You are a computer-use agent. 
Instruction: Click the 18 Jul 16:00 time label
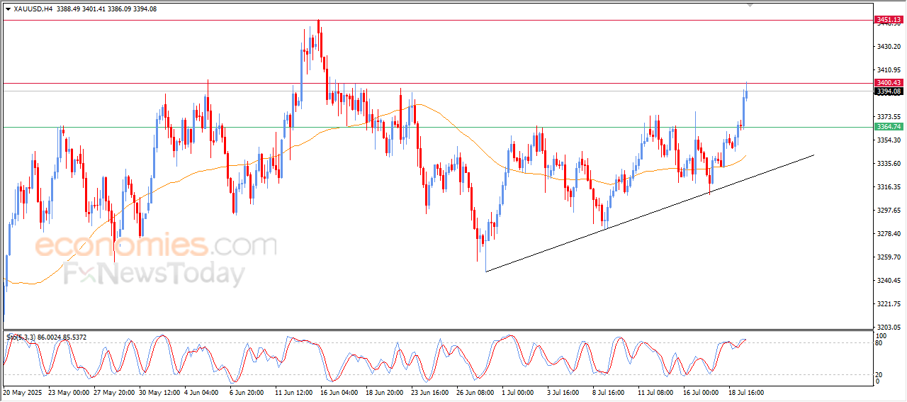746,392
